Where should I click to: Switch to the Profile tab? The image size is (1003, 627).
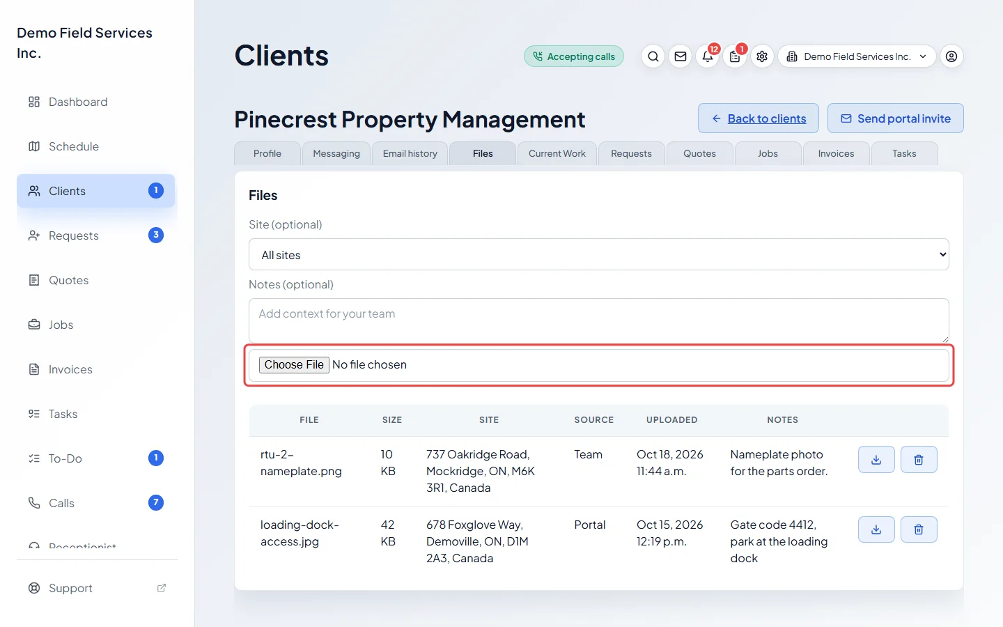267,153
